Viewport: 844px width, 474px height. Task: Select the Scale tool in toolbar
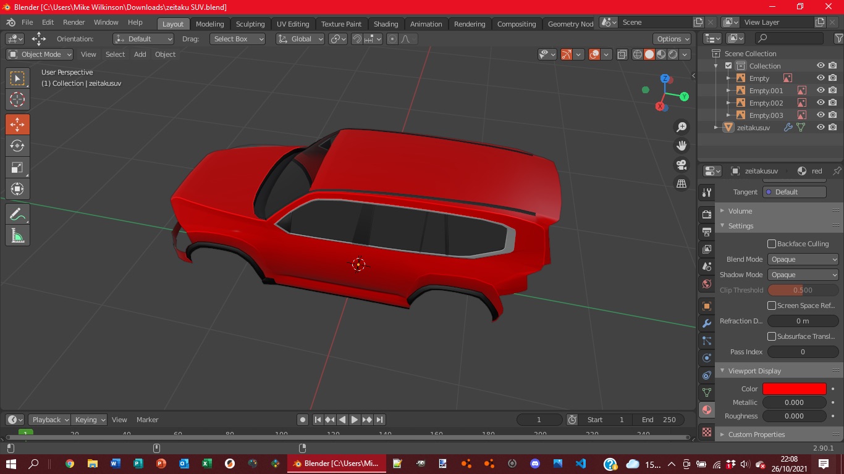17,168
